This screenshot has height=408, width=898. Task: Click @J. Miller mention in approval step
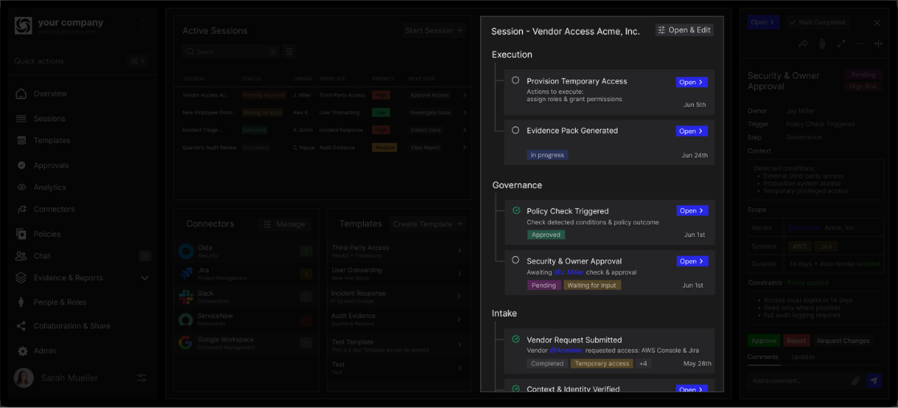coord(569,272)
